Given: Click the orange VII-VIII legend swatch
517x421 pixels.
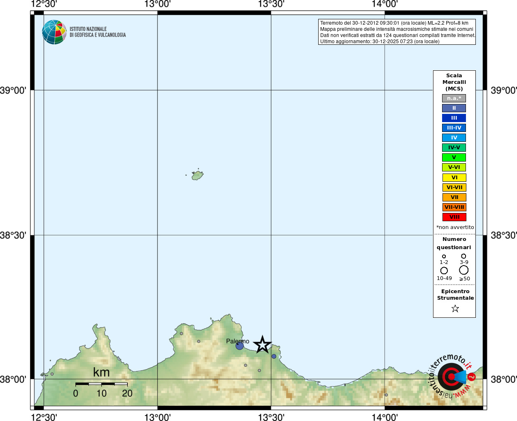Looking at the screenshot, I should tap(454, 207).
